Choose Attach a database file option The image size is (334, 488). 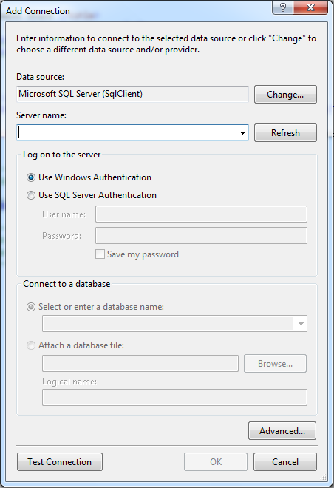coord(75,345)
